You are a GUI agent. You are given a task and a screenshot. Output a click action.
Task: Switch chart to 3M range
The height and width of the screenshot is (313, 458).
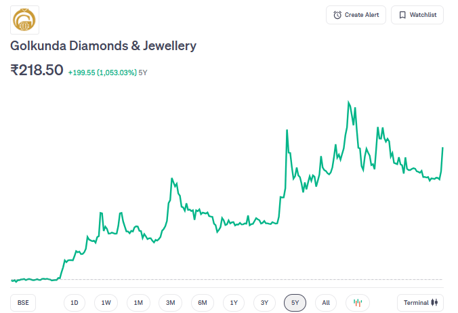click(x=170, y=302)
